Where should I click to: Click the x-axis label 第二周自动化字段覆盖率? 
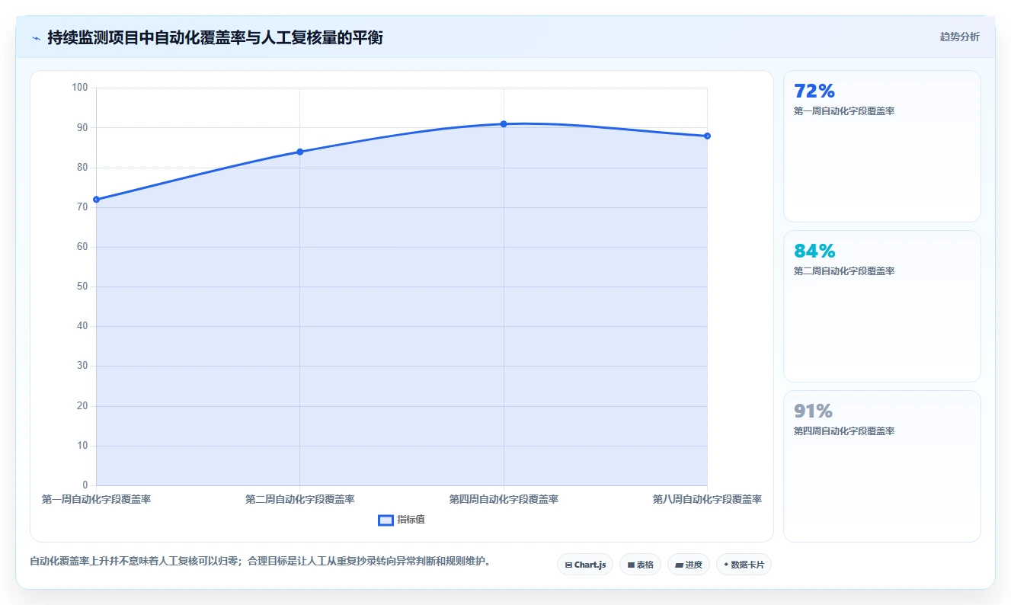300,500
